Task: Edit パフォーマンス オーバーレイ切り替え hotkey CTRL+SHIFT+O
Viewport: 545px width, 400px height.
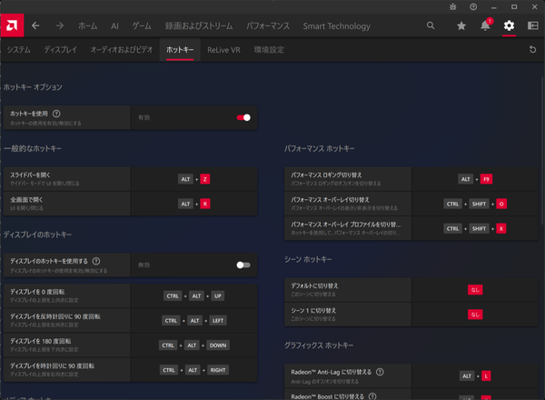Action: pyautogui.click(x=475, y=204)
